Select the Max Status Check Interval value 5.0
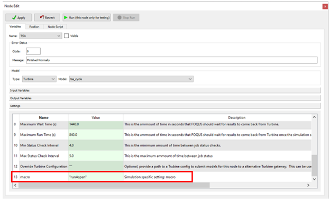The width and height of the screenshot is (330, 201). pyautogui.click(x=96, y=156)
